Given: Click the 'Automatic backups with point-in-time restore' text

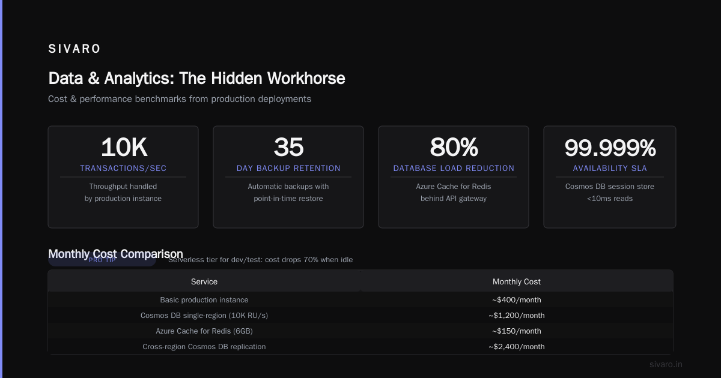Looking at the screenshot, I should (x=288, y=193).
